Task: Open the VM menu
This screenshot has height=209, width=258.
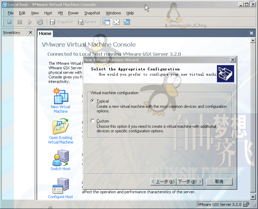Action: pos(60,13)
